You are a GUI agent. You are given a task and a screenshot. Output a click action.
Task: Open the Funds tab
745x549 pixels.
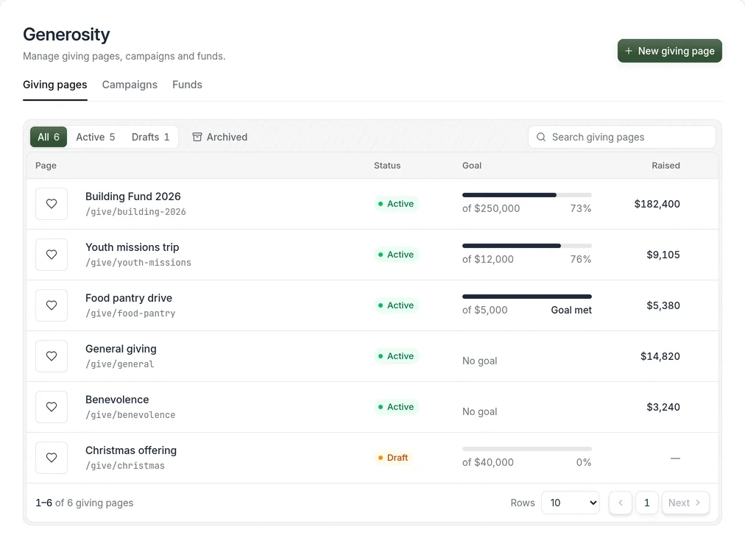(x=187, y=85)
